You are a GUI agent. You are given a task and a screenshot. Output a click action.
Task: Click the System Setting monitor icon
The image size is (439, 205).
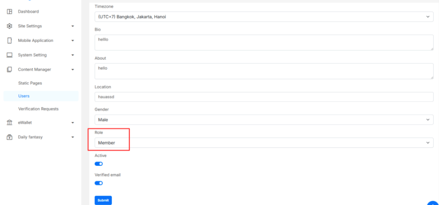[x=9, y=55]
